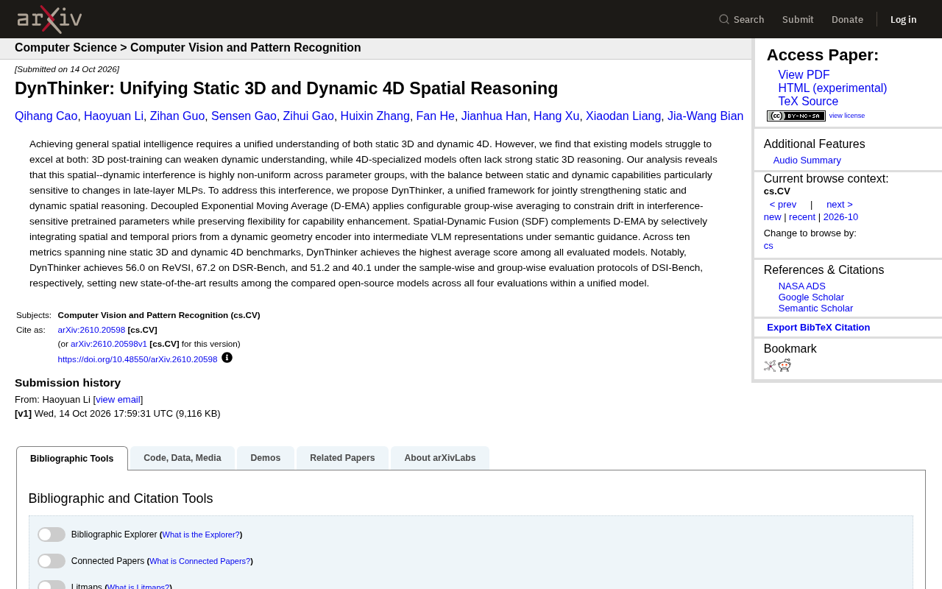This screenshot has width=942, height=589.
Task: Open author Qihang Cao's papers
Action: tap(46, 116)
